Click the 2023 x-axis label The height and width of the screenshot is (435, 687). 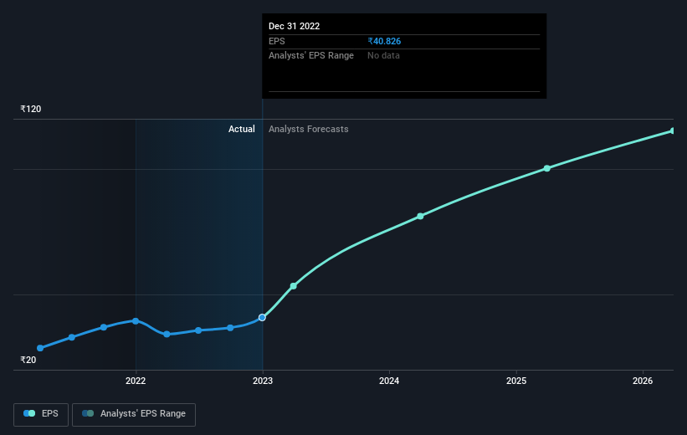click(263, 381)
